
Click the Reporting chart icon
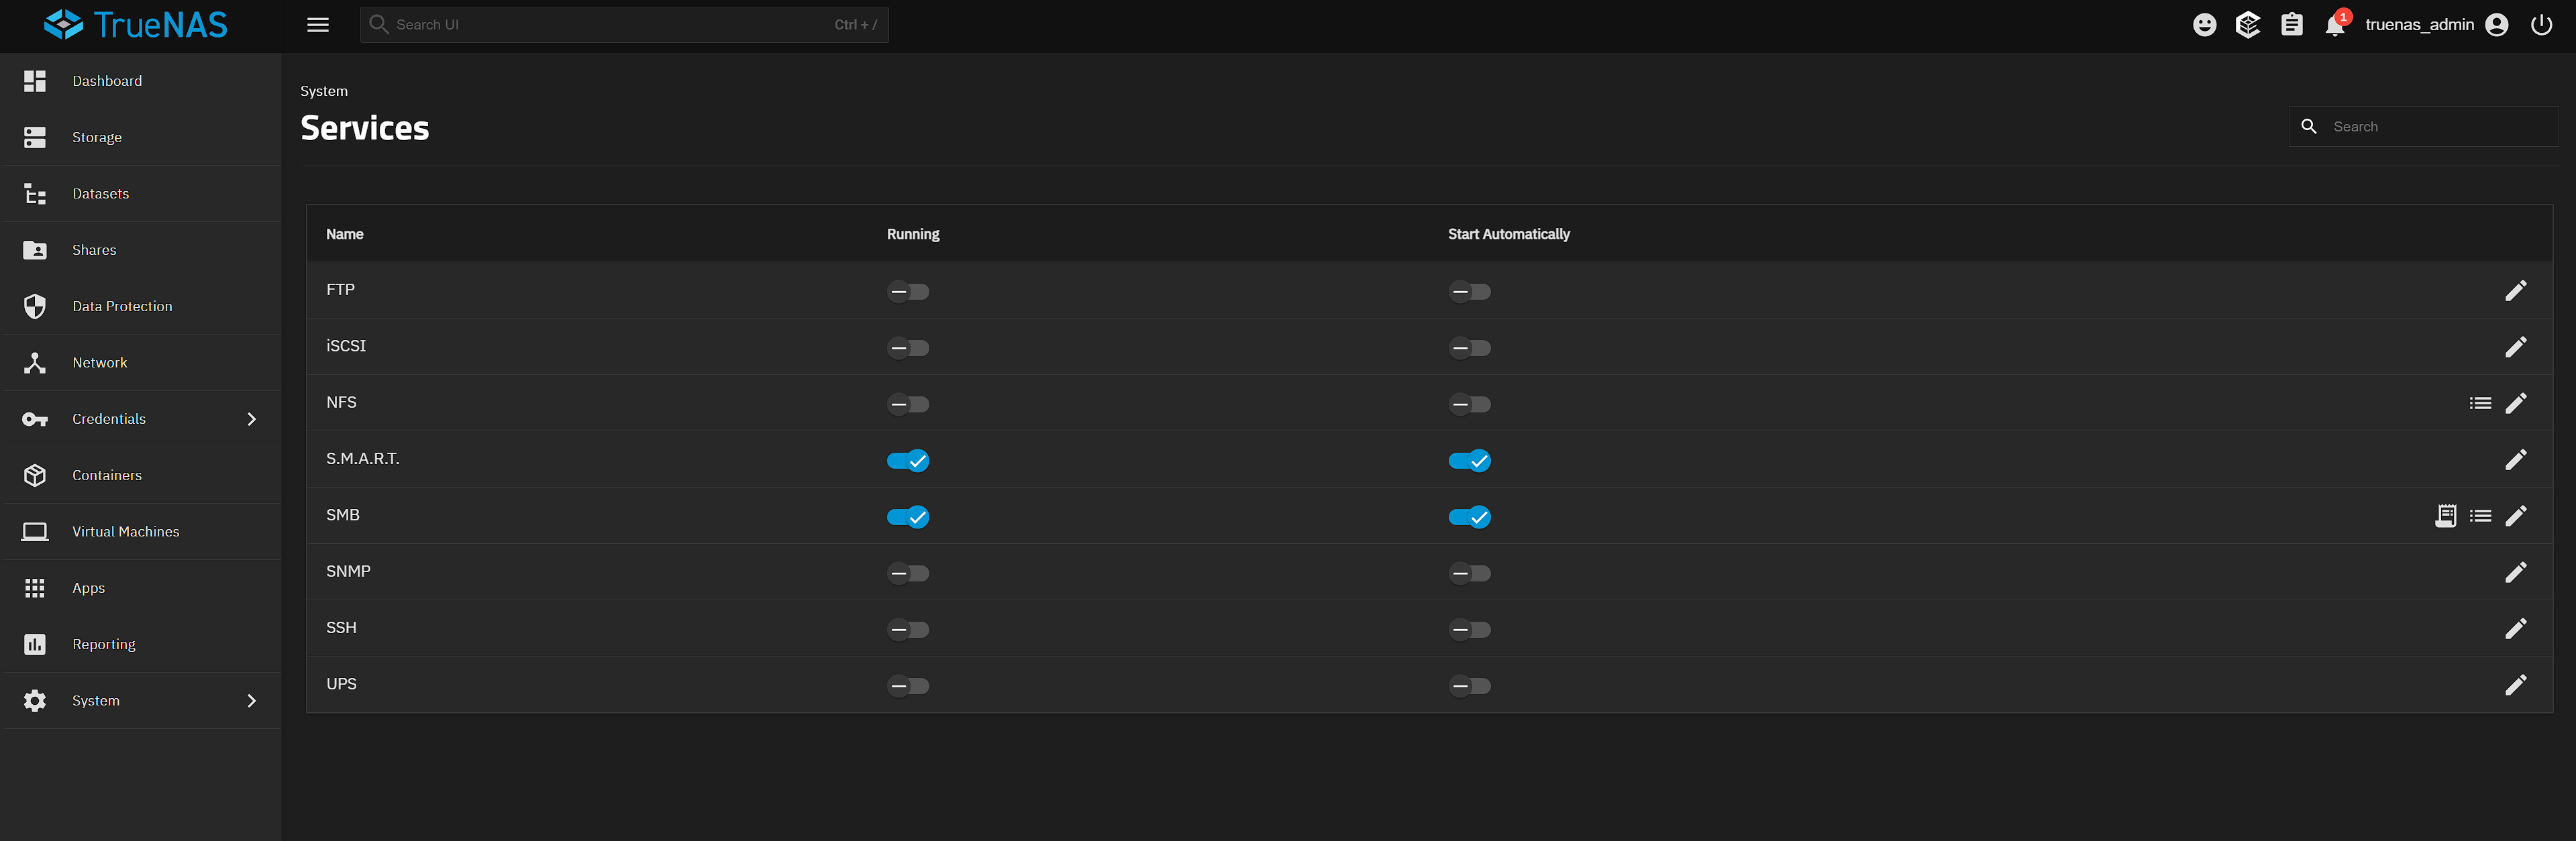pos(35,644)
